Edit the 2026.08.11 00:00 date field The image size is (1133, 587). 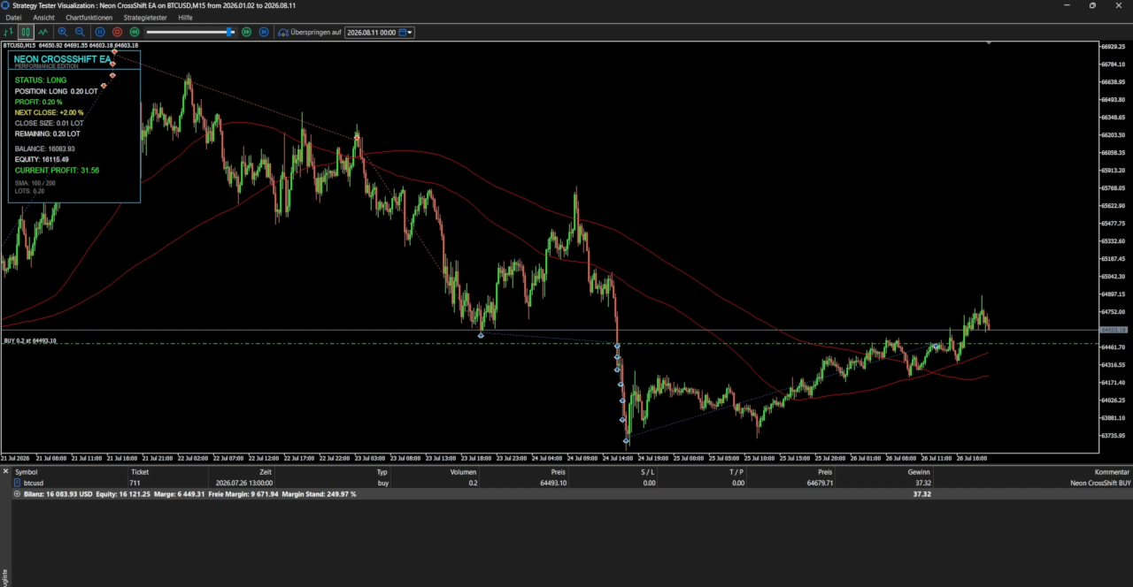tap(372, 32)
